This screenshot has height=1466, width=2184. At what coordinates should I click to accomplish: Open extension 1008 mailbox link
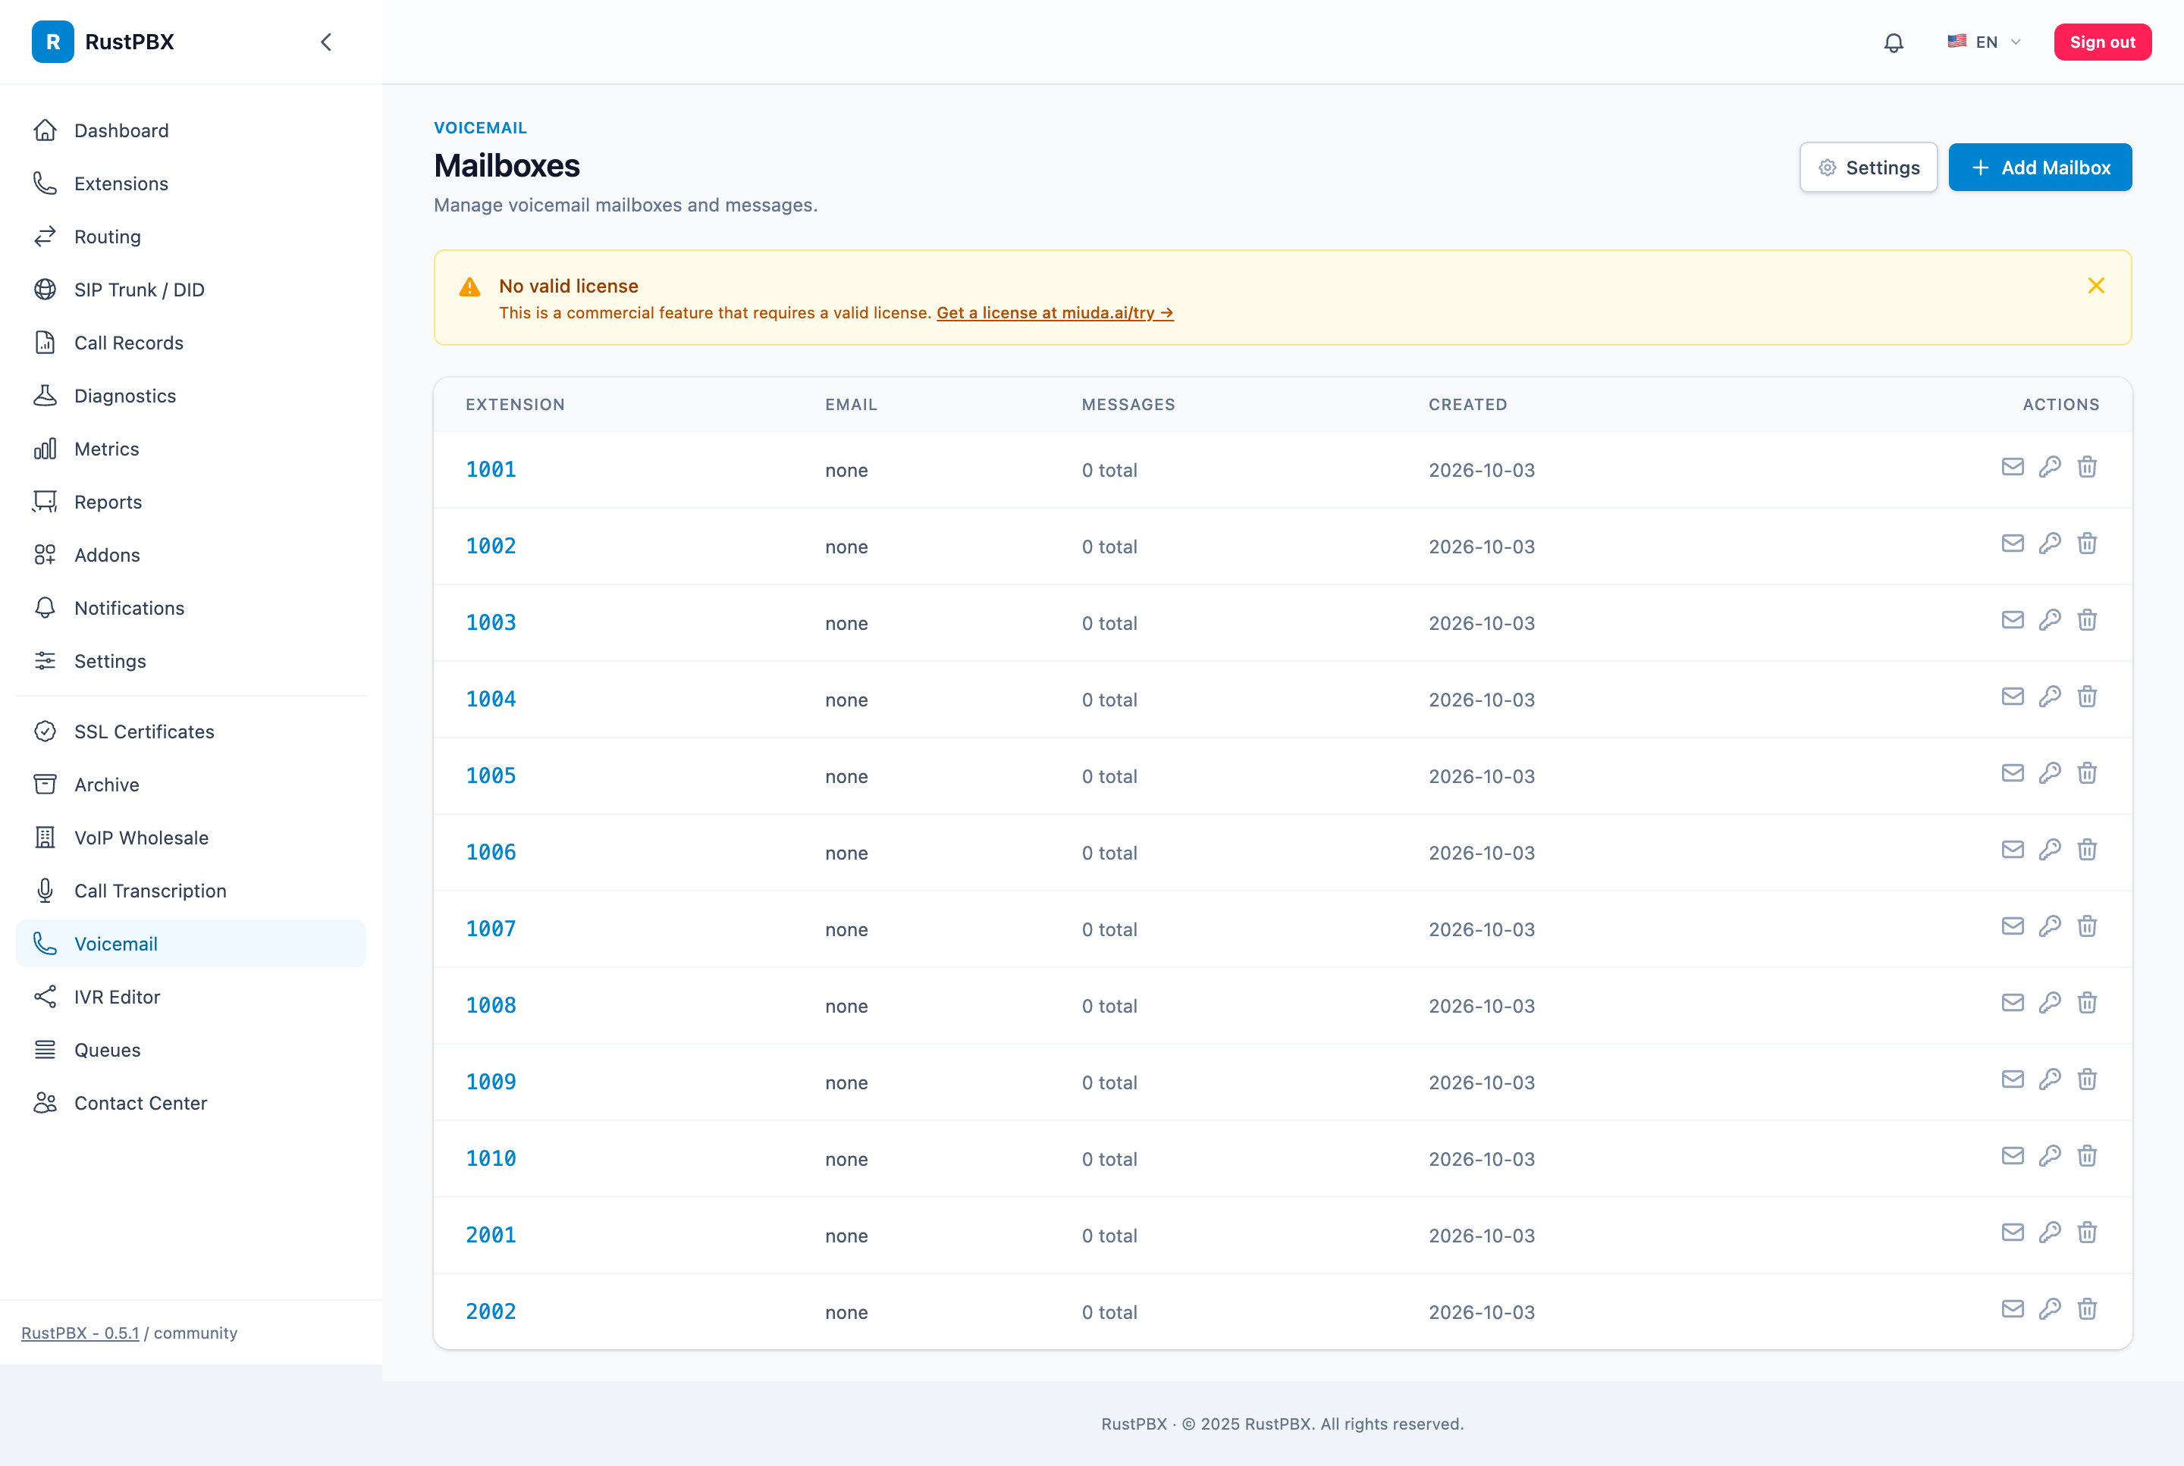[x=490, y=1006]
